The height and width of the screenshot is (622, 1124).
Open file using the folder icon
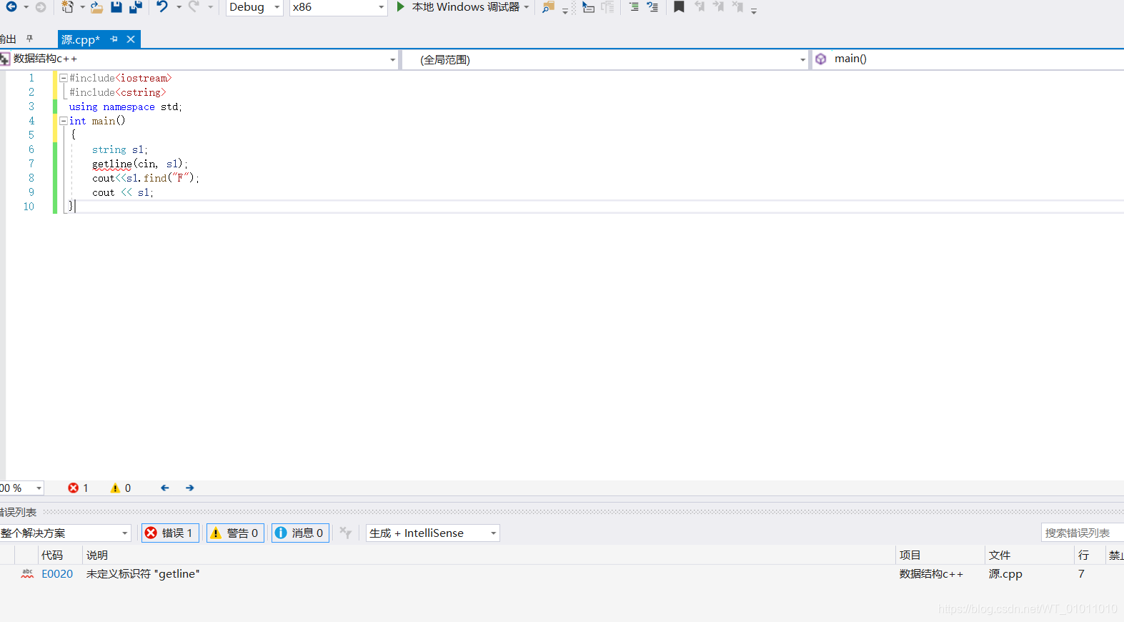pyautogui.click(x=96, y=7)
